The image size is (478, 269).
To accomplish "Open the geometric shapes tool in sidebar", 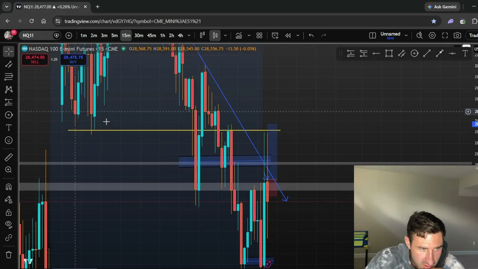I will [x=9, y=115].
